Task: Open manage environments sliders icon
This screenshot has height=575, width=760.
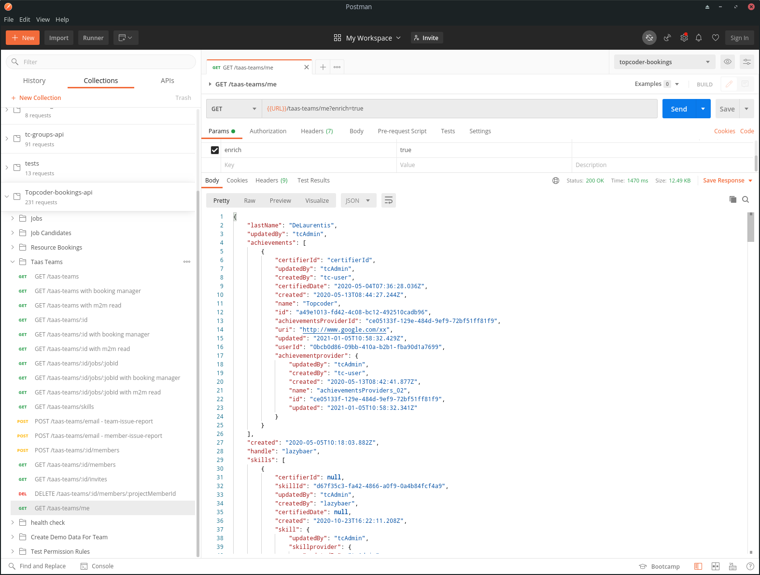Action: tap(747, 62)
